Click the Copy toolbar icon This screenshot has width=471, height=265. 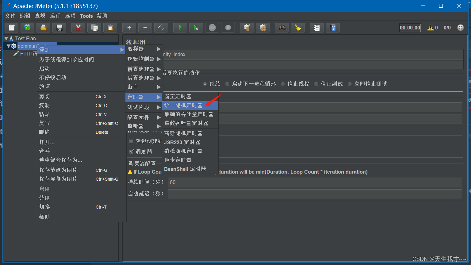94,28
